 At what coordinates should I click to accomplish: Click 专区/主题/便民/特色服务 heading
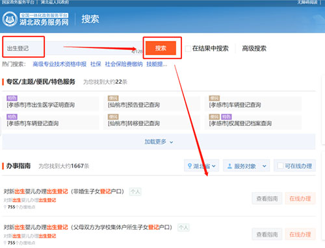click(x=40, y=82)
